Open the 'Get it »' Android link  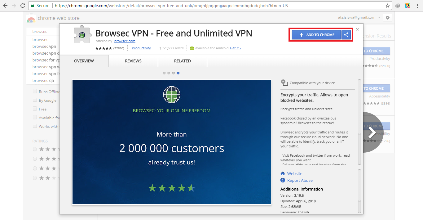click(x=236, y=48)
